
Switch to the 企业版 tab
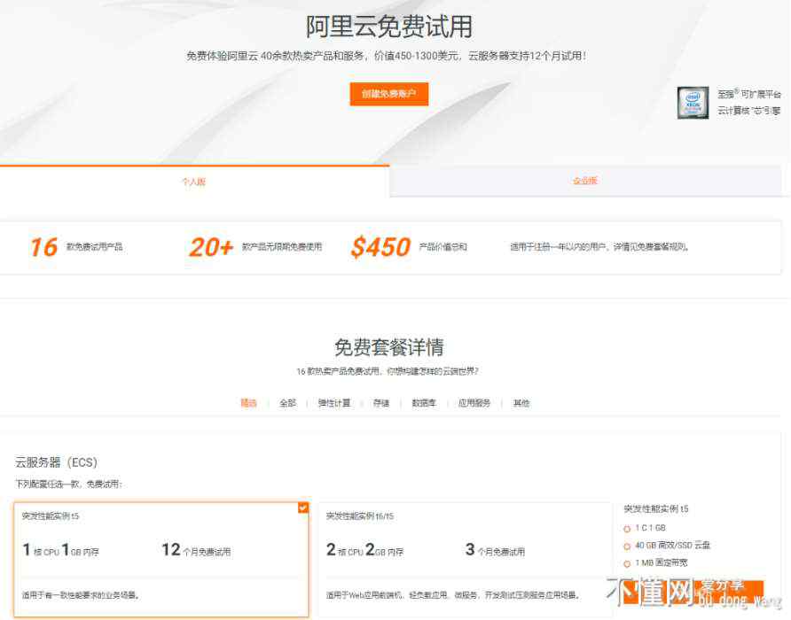pos(585,181)
